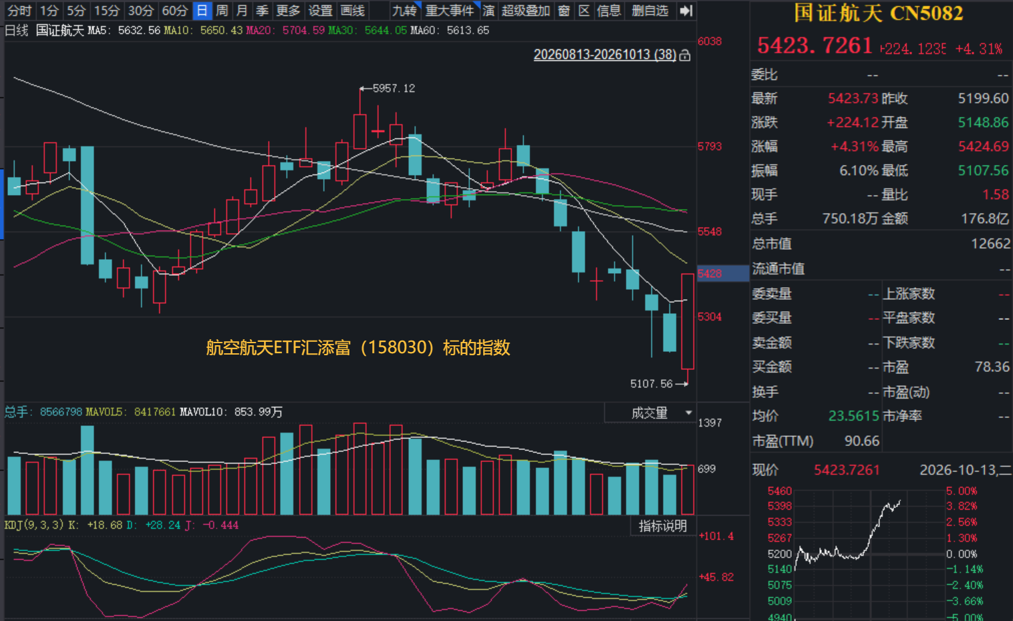Toggle 重大事件 major events overlay
1013x621 pixels.
click(450, 11)
